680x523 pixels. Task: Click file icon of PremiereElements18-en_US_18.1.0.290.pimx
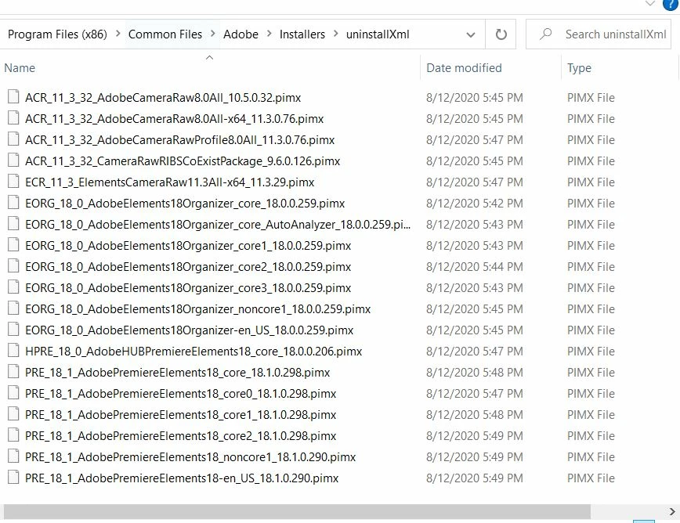[13, 478]
